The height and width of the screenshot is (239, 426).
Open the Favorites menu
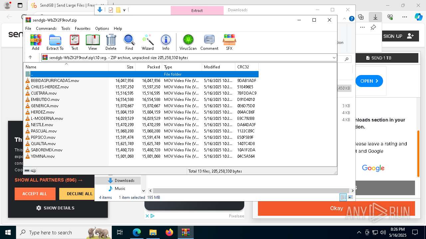pos(83,29)
